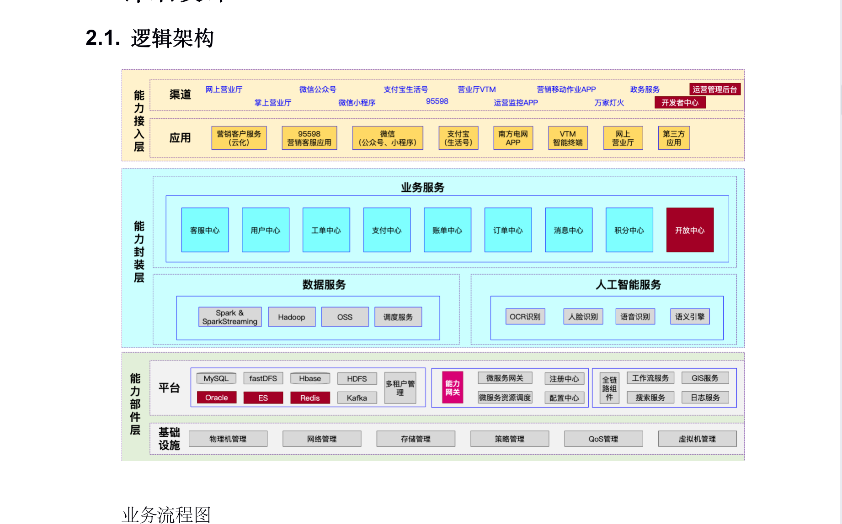Click the OCR识别 box
This screenshot has height=524, width=842.
coord(525,316)
